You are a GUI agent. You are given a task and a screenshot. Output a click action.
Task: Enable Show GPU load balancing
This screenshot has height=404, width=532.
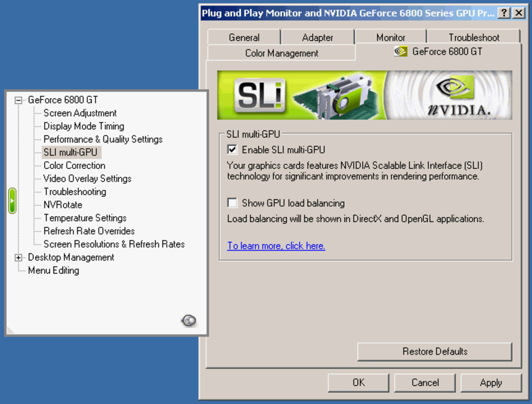232,203
